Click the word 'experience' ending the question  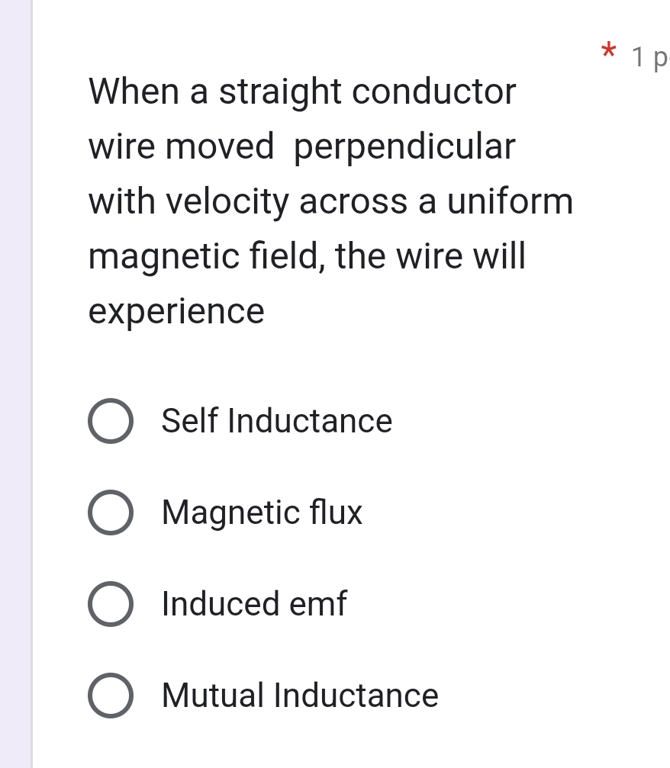176,311
